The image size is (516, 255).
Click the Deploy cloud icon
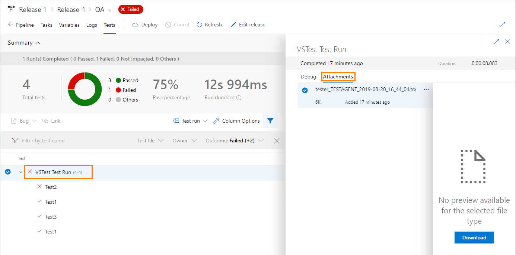[x=136, y=25]
